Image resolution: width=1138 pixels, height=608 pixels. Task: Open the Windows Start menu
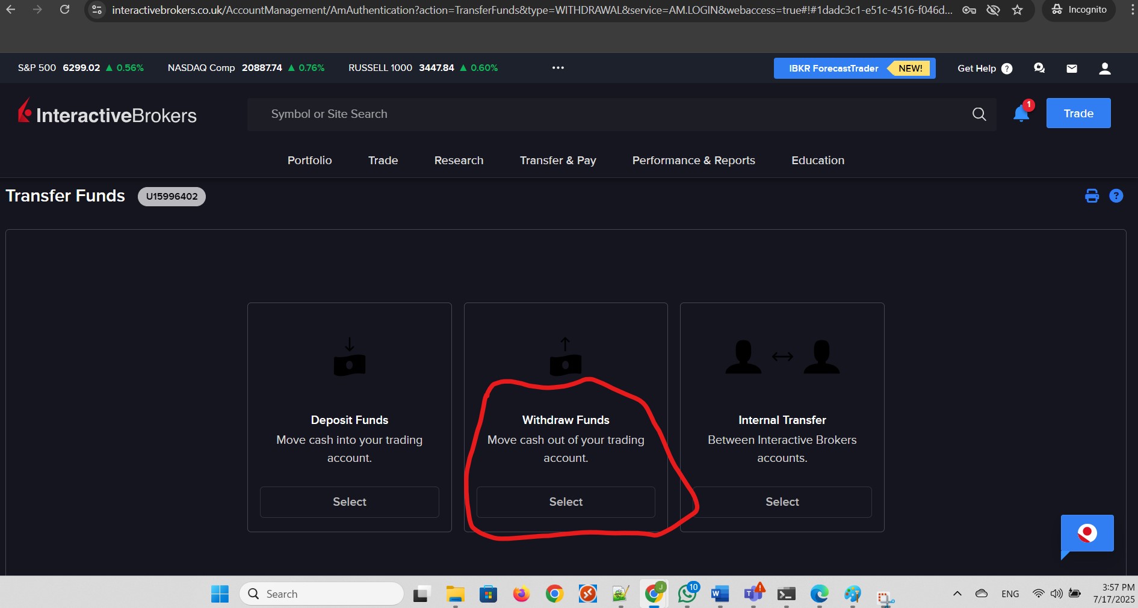(220, 594)
